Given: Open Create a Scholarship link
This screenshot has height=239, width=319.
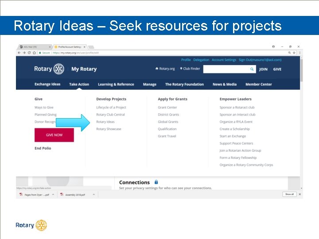Looking at the screenshot, I should point(234,129).
